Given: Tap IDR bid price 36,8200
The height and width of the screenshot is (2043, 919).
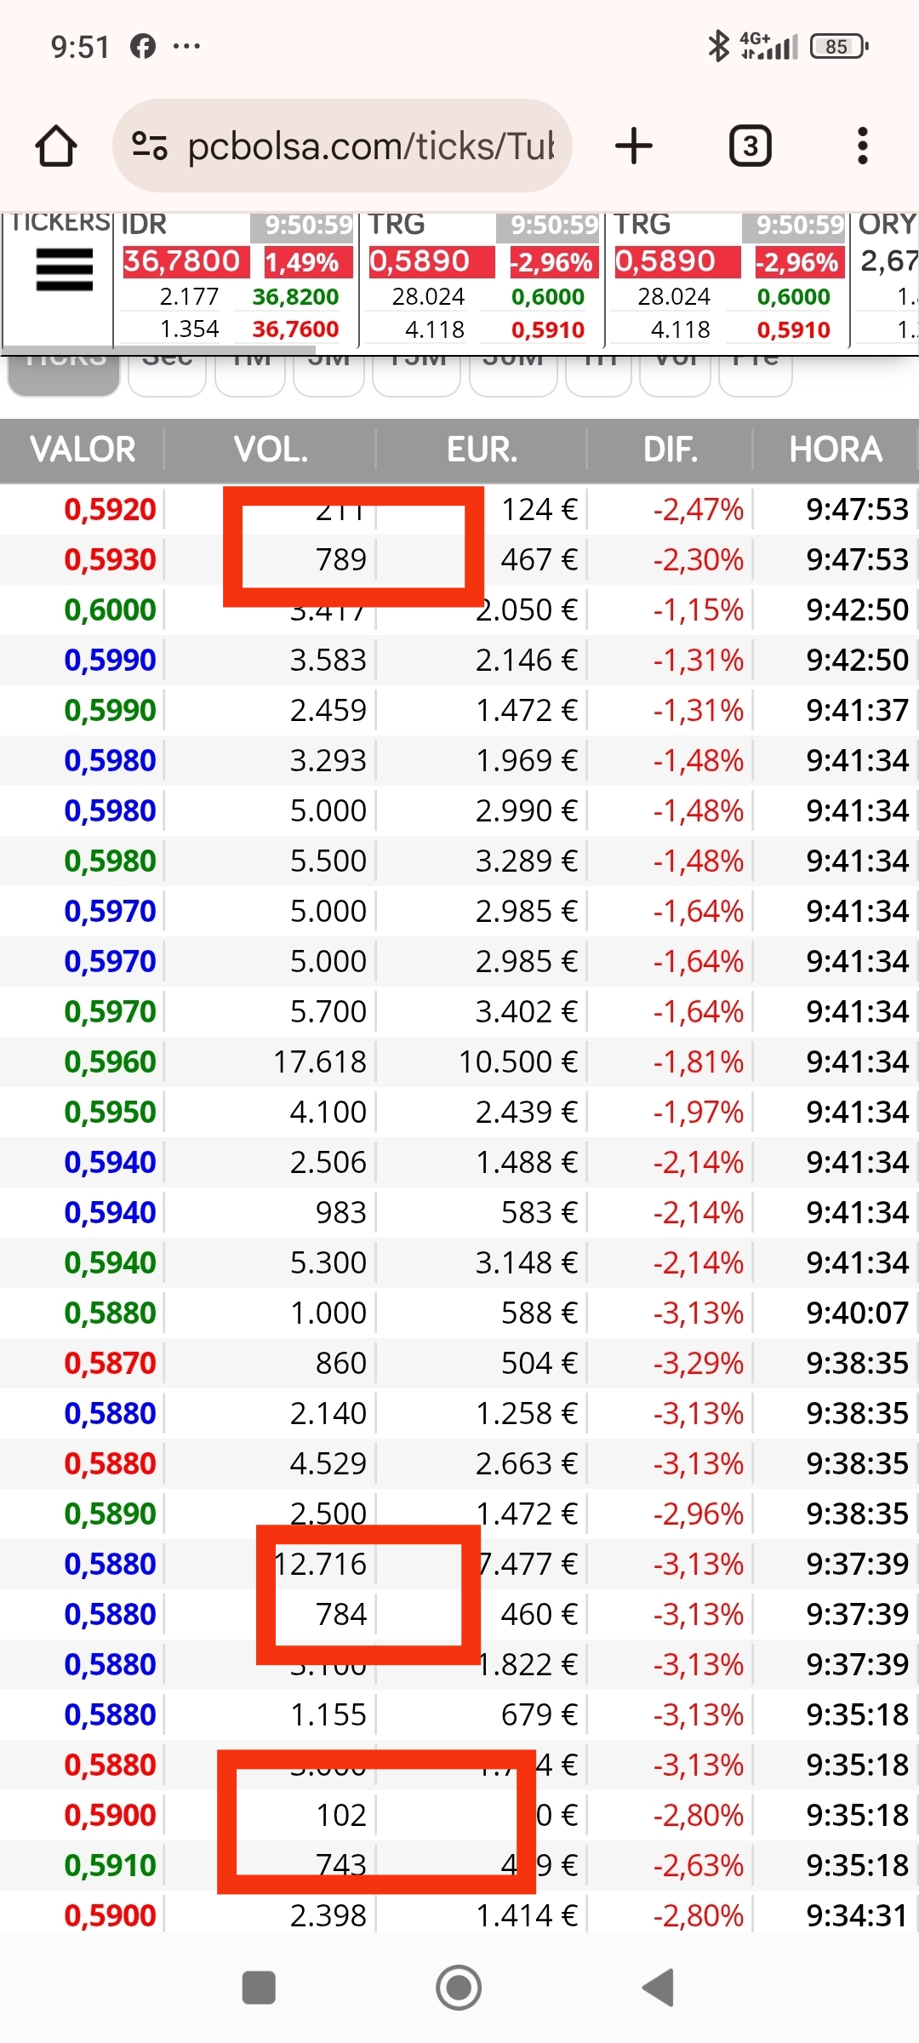Looking at the screenshot, I should (x=295, y=296).
